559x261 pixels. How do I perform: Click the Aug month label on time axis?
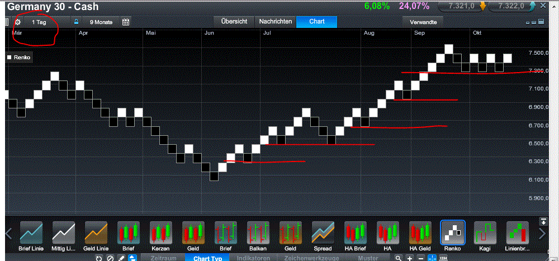369,33
